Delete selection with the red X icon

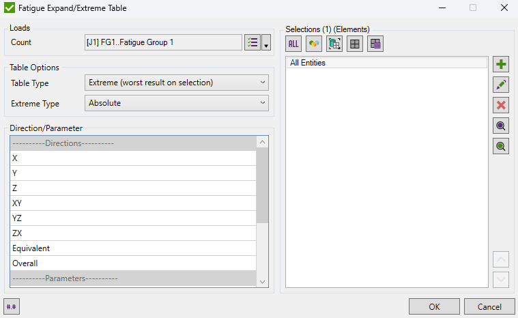[502, 106]
